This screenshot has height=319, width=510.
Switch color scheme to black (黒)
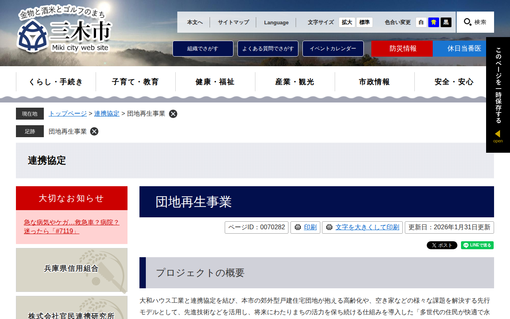pos(446,22)
